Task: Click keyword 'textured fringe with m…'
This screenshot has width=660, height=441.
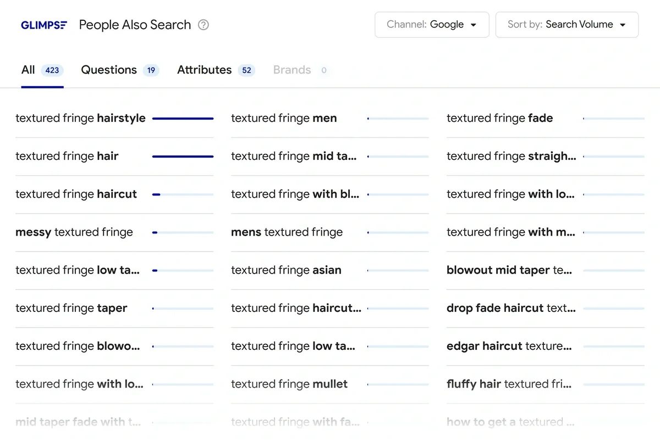Action: [x=511, y=232]
